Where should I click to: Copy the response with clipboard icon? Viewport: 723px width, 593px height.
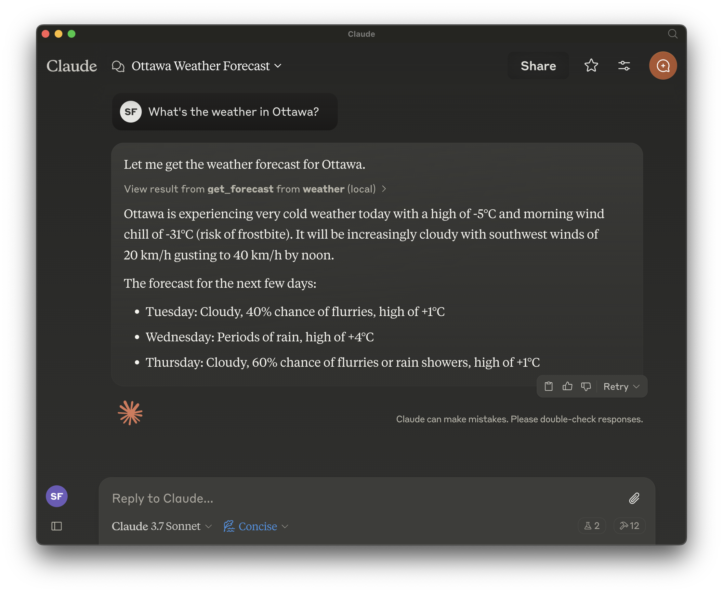tap(548, 386)
